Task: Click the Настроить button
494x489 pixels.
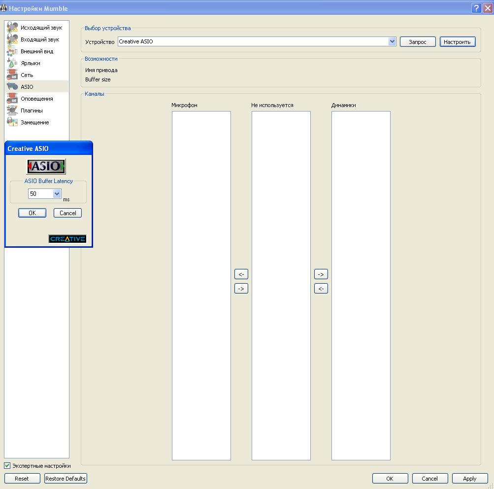Action: point(458,42)
